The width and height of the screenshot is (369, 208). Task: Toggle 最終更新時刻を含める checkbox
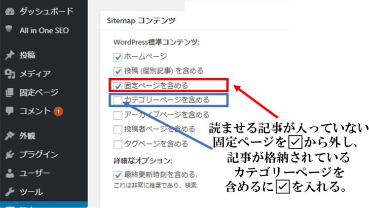pyautogui.click(x=118, y=175)
